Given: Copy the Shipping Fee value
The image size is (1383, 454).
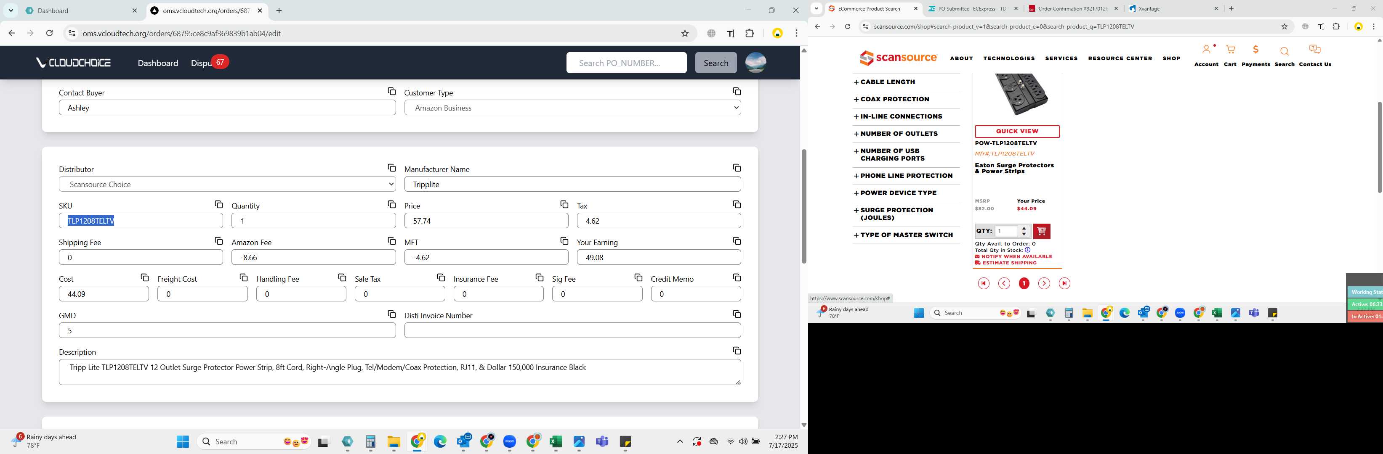Looking at the screenshot, I should [x=218, y=241].
